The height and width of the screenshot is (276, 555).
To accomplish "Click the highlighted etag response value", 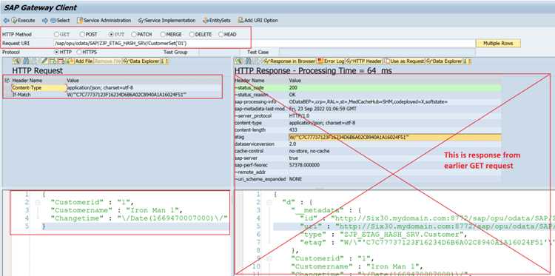I will [394, 138].
